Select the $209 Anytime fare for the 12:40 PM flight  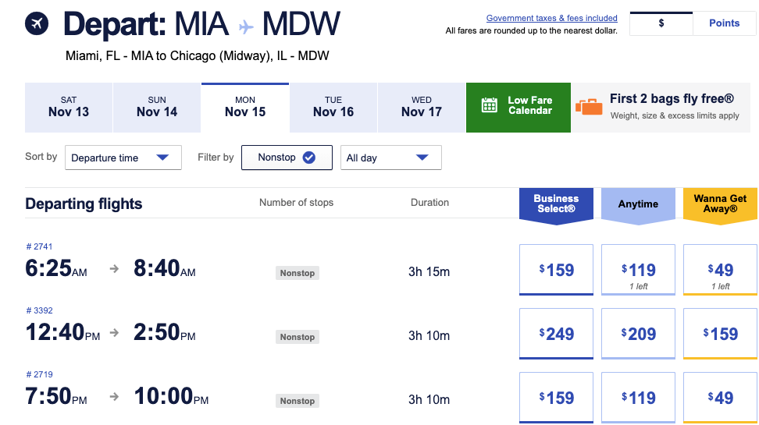pyautogui.click(x=638, y=334)
